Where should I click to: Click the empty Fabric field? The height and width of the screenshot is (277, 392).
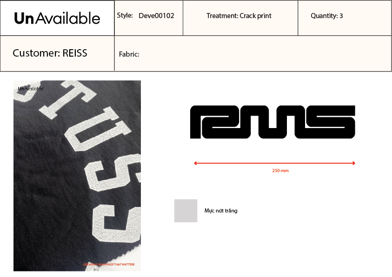click(253, 53)
